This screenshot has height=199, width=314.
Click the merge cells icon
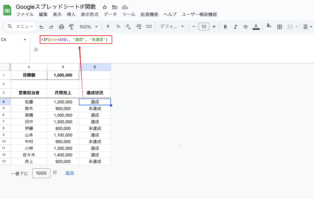tap(290, 27)
